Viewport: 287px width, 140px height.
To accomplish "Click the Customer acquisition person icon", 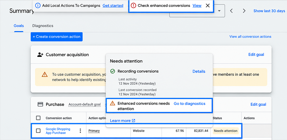I will (x=40, y=55).
